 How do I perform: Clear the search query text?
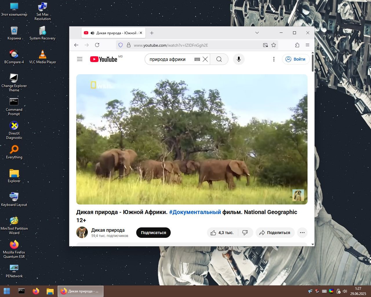click(205, 59)
